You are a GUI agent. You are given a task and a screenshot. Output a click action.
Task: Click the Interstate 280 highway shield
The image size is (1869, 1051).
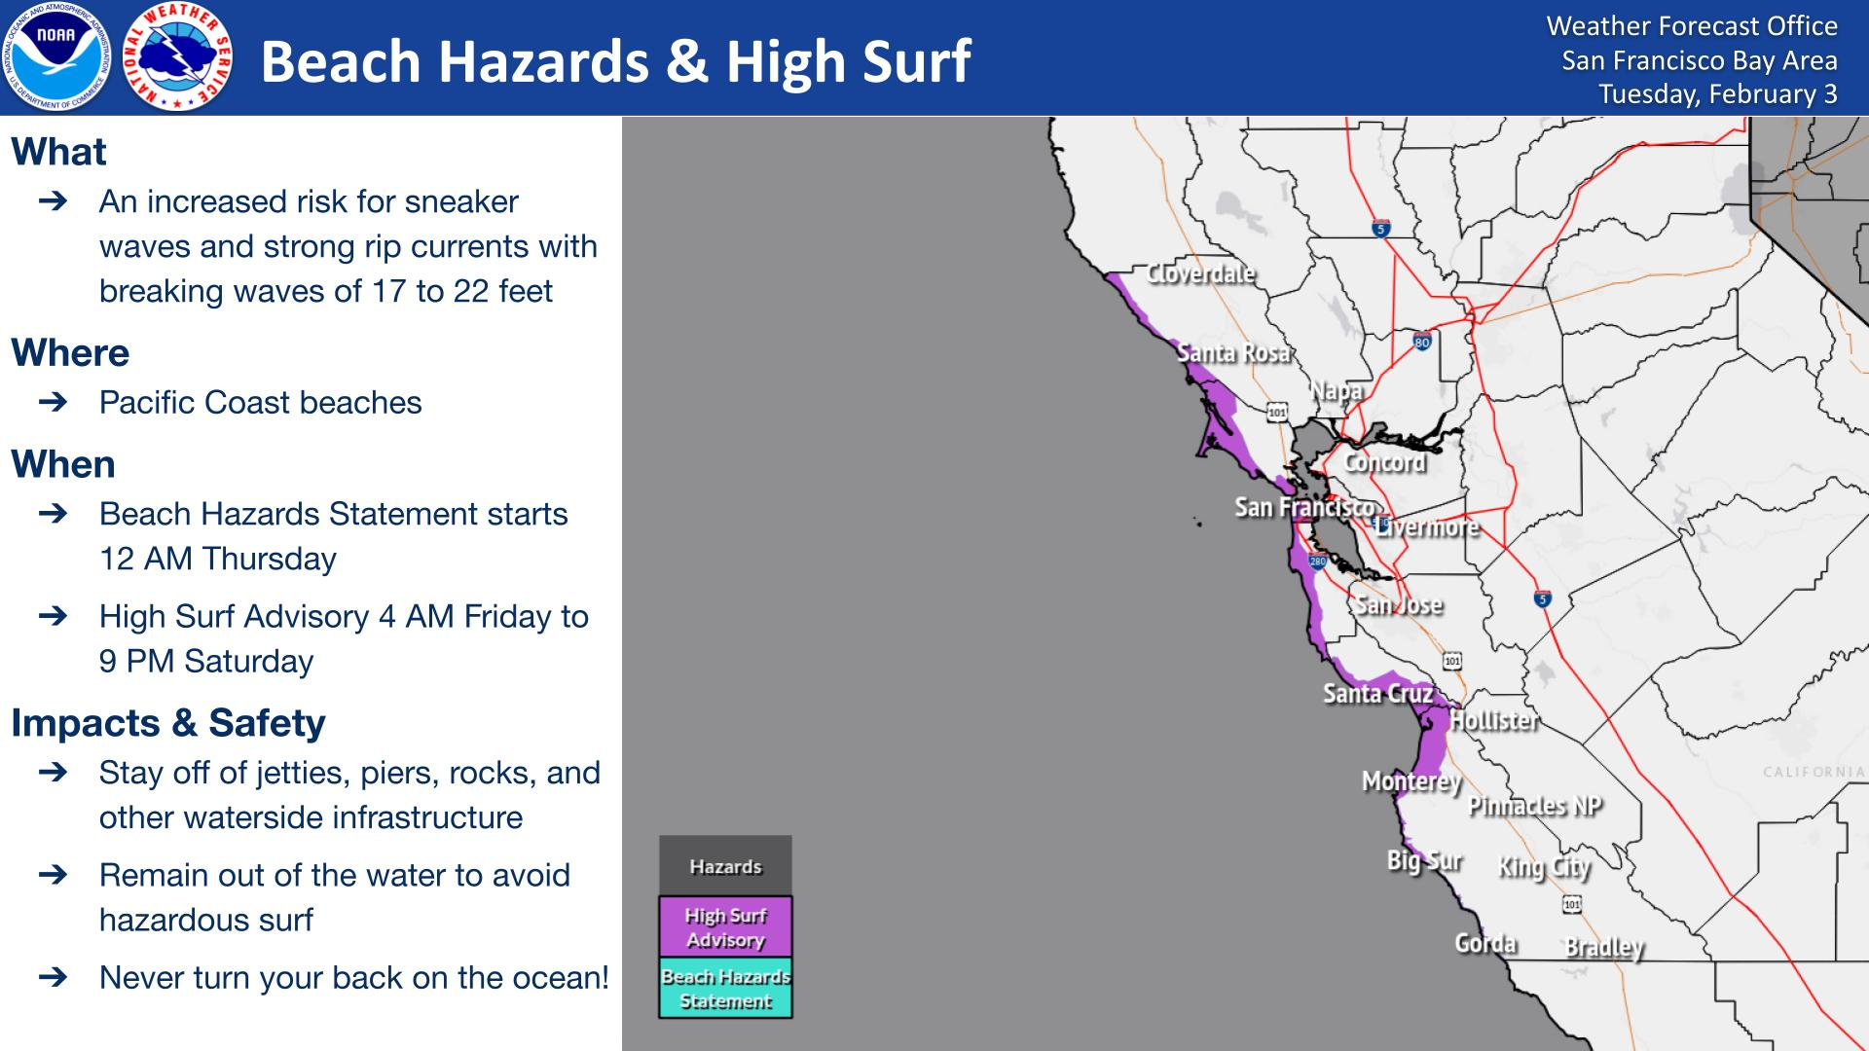[1318, 562]
